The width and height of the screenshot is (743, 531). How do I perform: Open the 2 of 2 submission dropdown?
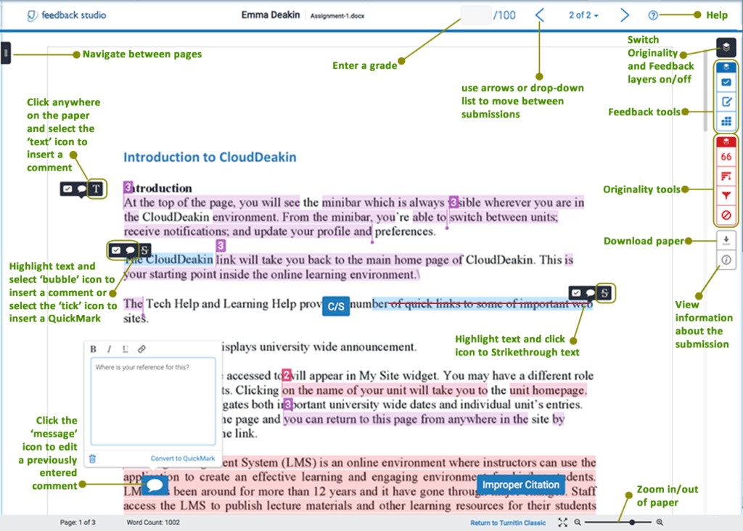583,15
